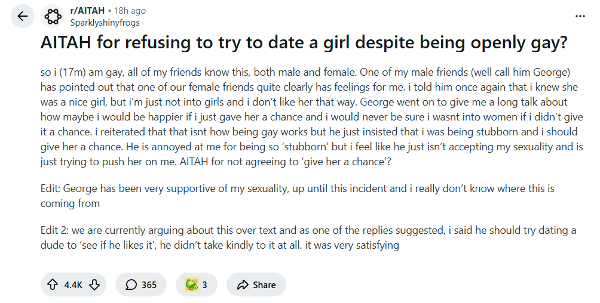
Task: Click the Edit 2 paragraph text
Action: tap(300, 237)
